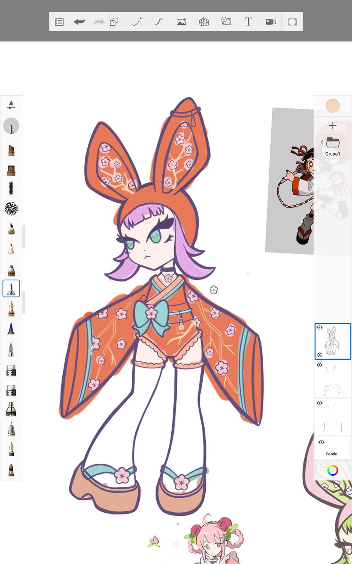
Task: Add a new layer with the plus
Action: (333, 126)
